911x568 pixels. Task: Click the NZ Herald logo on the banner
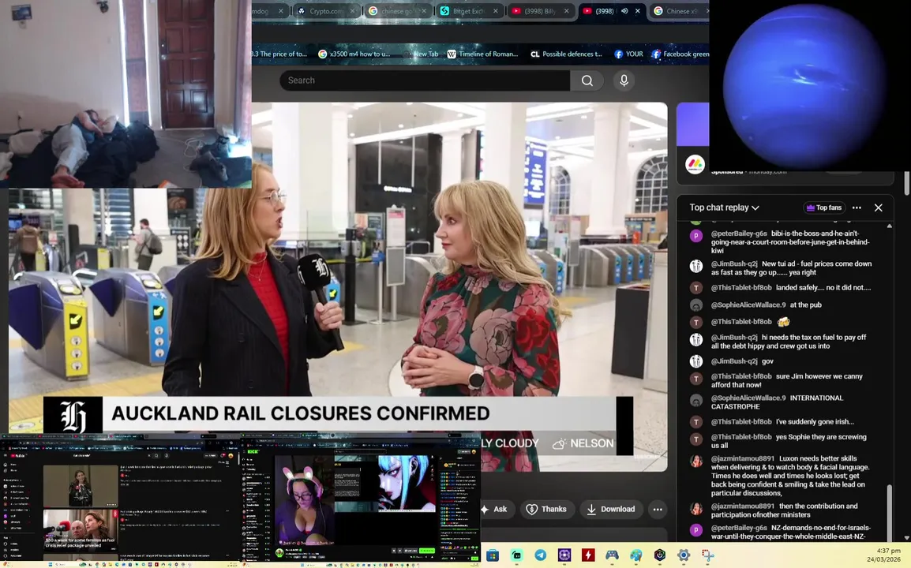73,416
